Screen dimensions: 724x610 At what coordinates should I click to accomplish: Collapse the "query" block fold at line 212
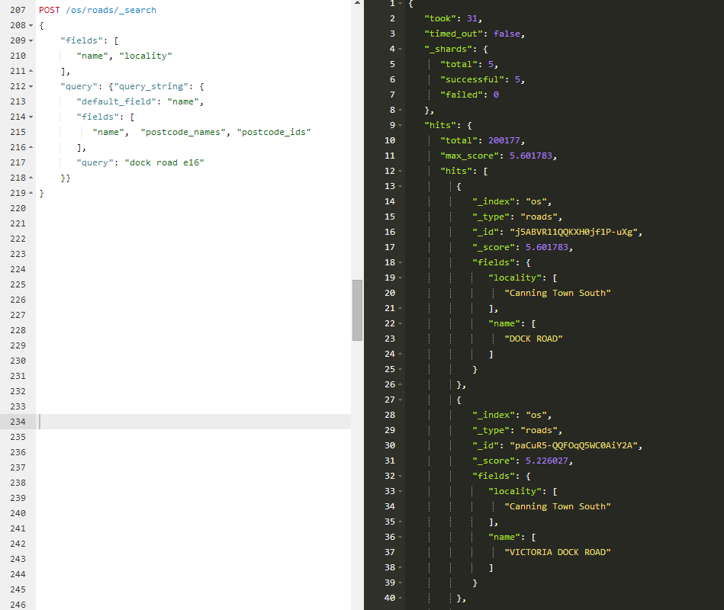[31, 86]
